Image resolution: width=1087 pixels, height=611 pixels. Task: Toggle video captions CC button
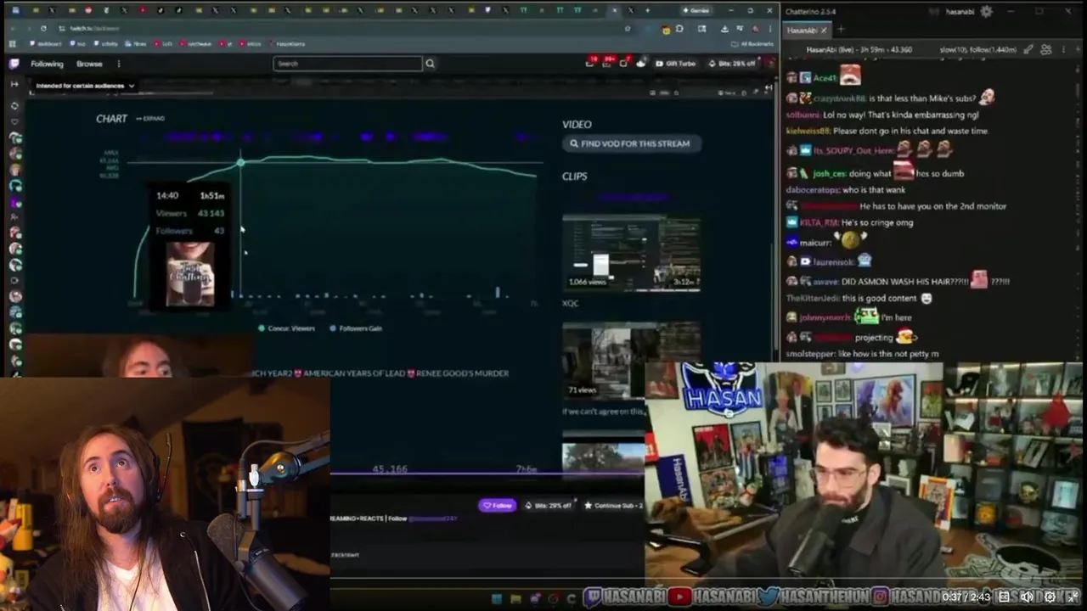point(1004,597)
